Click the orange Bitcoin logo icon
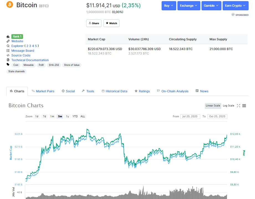The height and width of the screenshot is (199, 255). 10,4
